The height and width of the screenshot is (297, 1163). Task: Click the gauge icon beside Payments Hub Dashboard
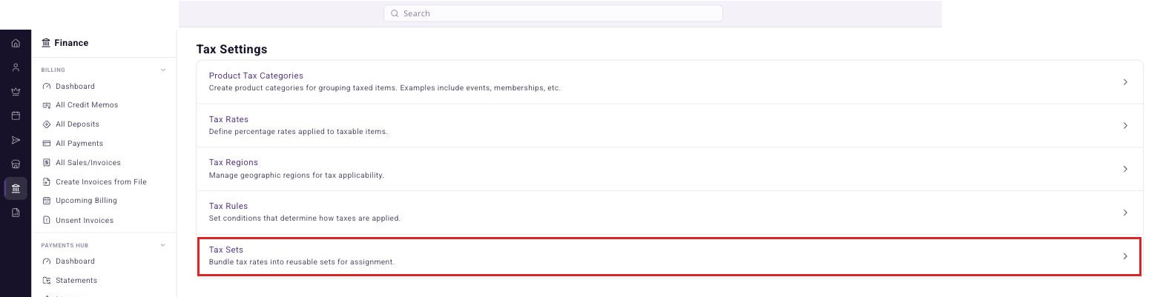(47, 261)
